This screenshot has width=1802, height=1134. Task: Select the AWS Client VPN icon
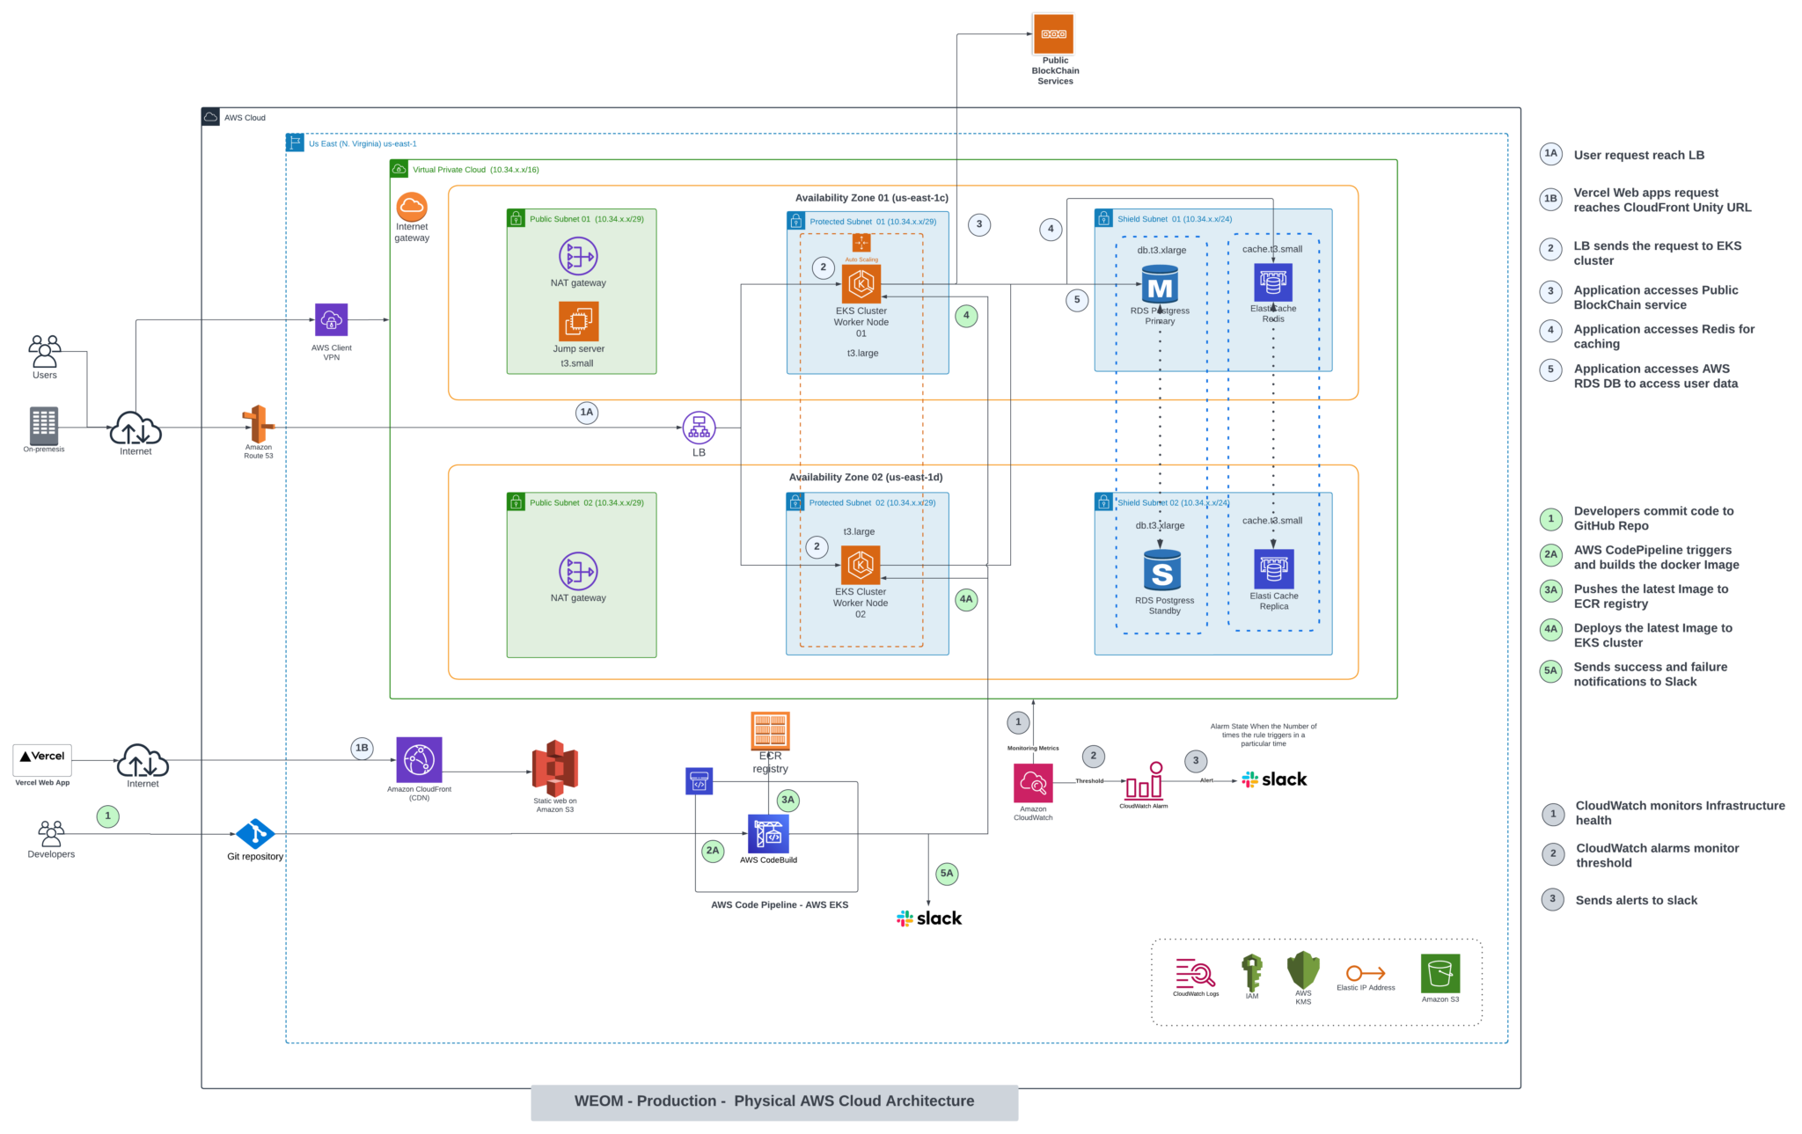pos(331,319)
